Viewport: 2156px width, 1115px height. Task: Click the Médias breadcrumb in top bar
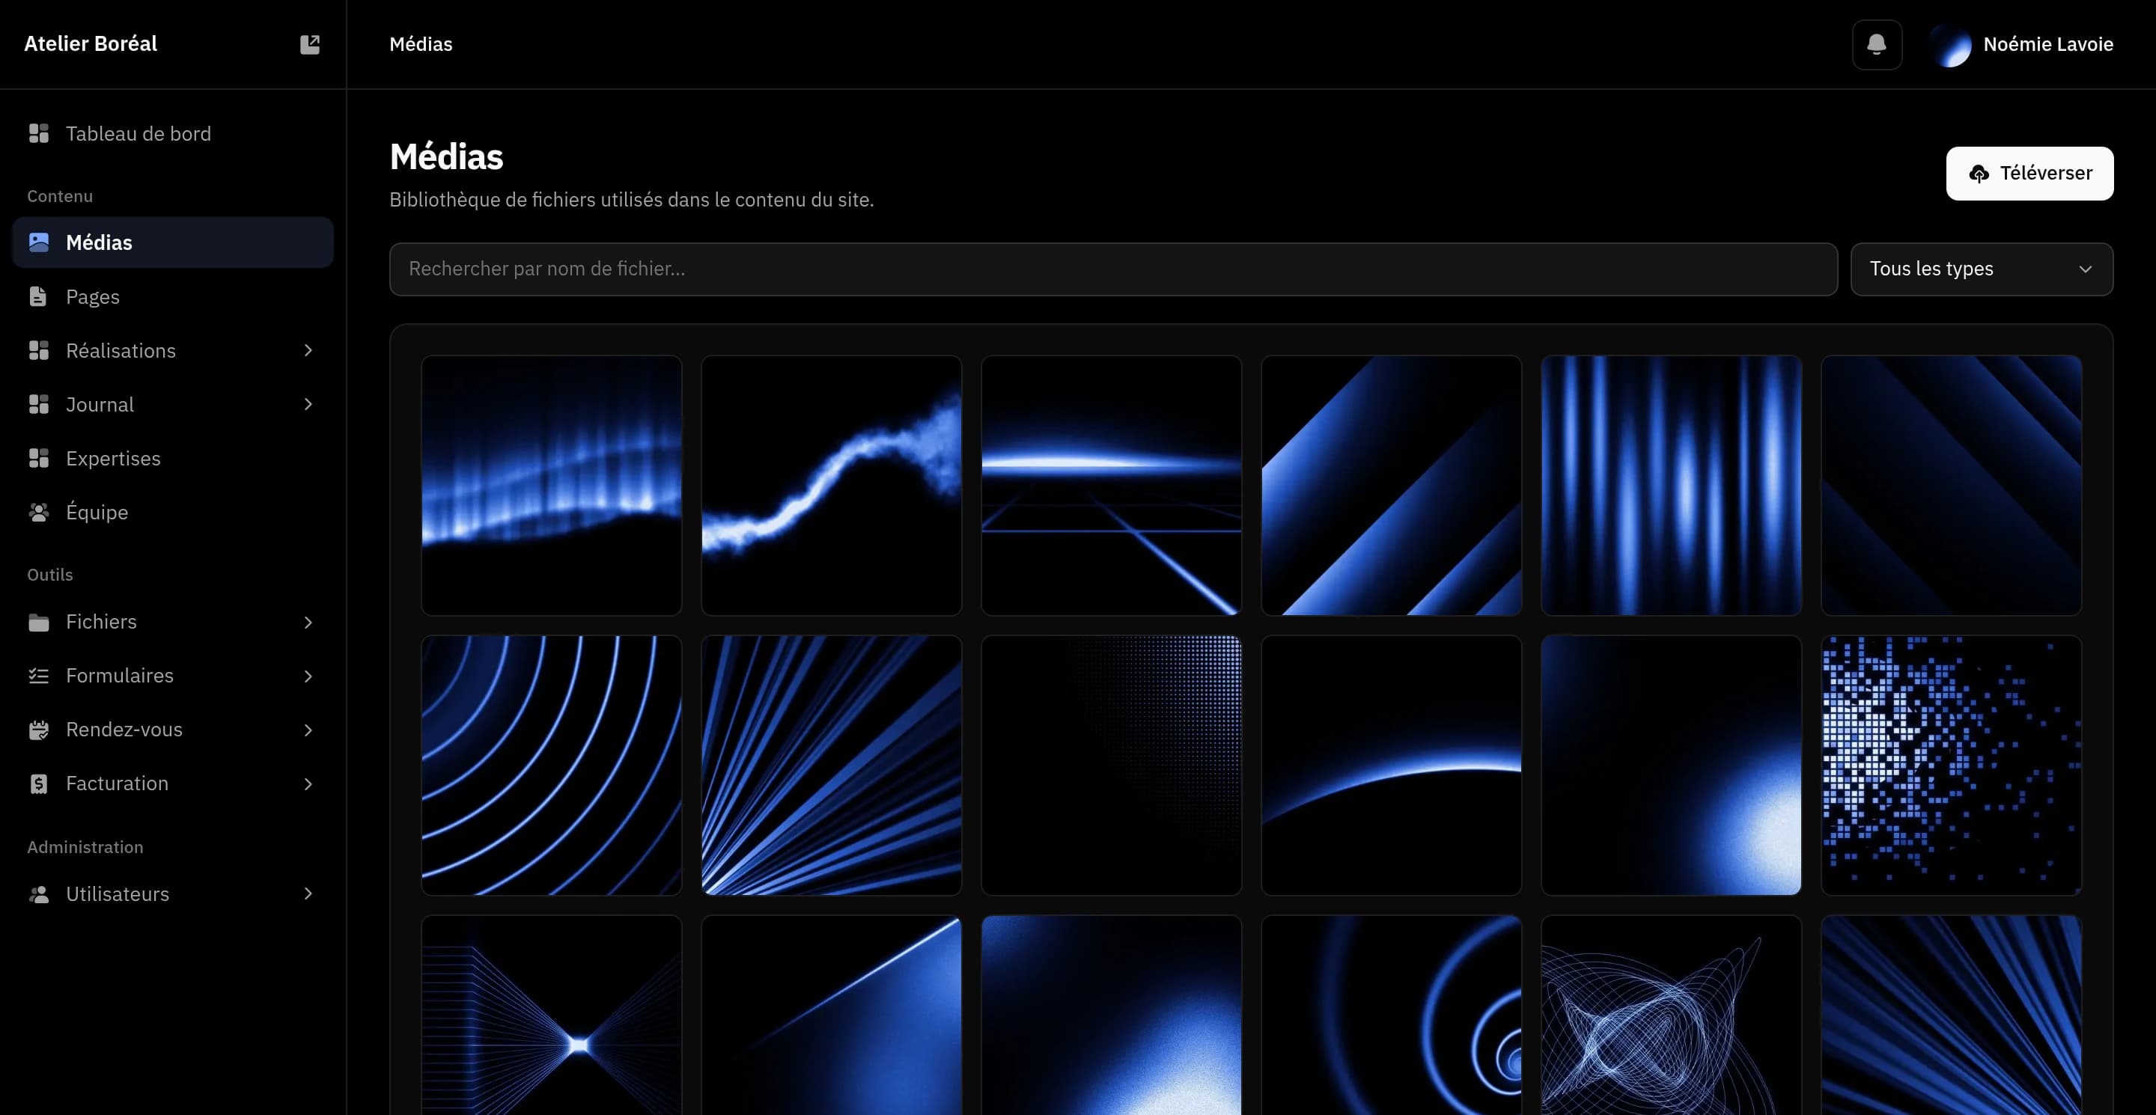(x=420, y=44)
